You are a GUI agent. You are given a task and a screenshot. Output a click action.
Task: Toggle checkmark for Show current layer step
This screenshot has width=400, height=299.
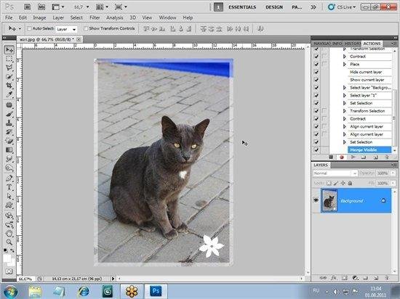[316, 80]
